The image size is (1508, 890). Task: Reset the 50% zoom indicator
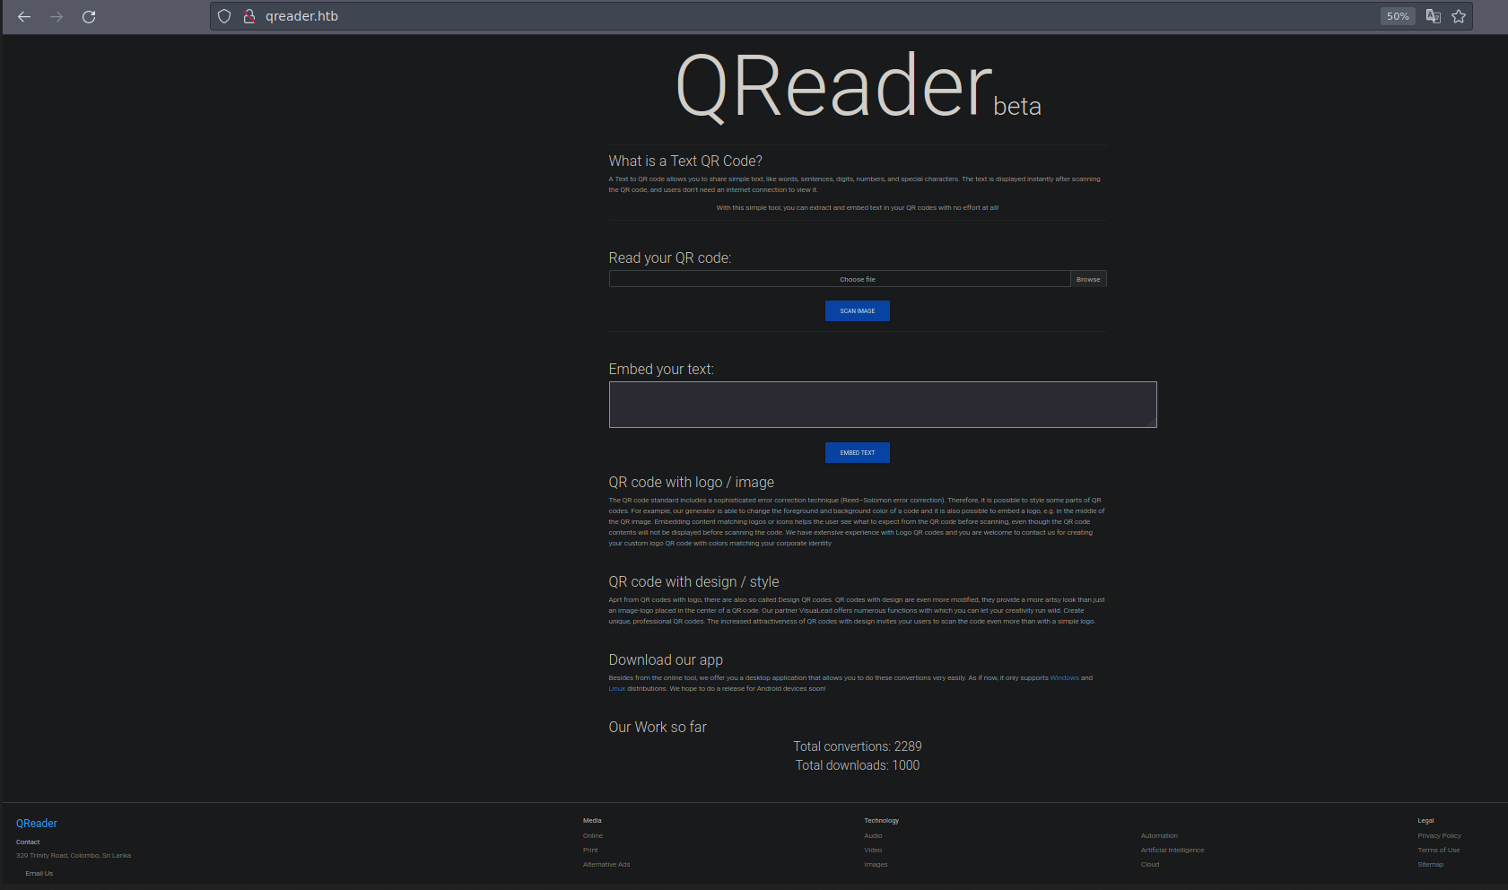(x=1398, y=16)
